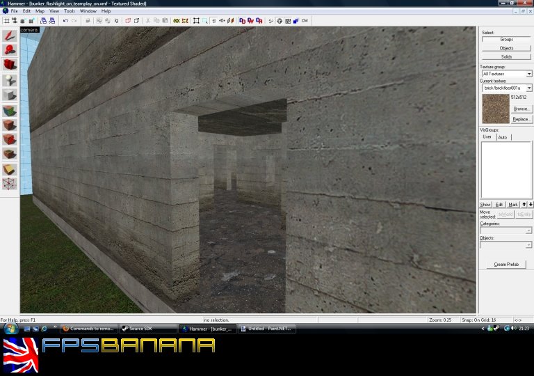This screenshot has width=534, height=376.
Task: Select the Clipping tool
Action: (10, 169)
